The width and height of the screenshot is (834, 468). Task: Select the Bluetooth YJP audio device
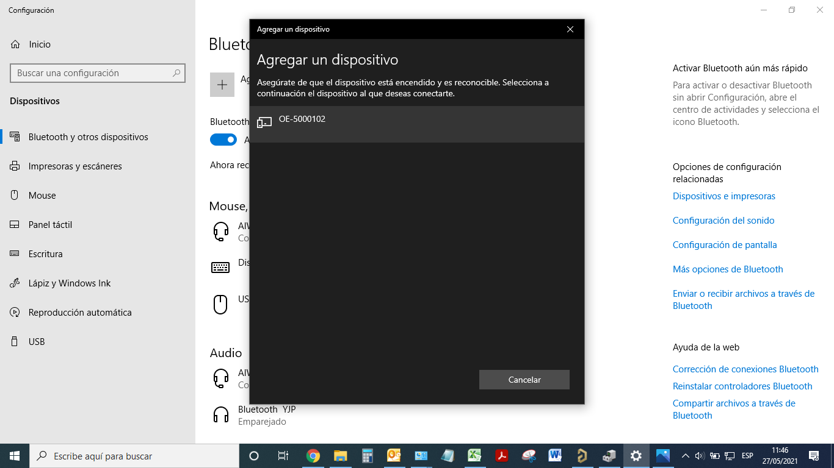(267, 415)
